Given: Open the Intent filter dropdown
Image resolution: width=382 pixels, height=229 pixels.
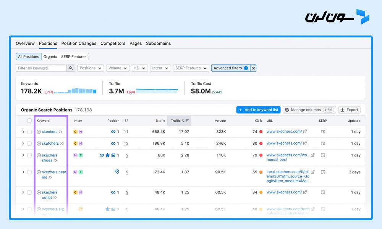Looking at the screenshot, I should point(160,68).
